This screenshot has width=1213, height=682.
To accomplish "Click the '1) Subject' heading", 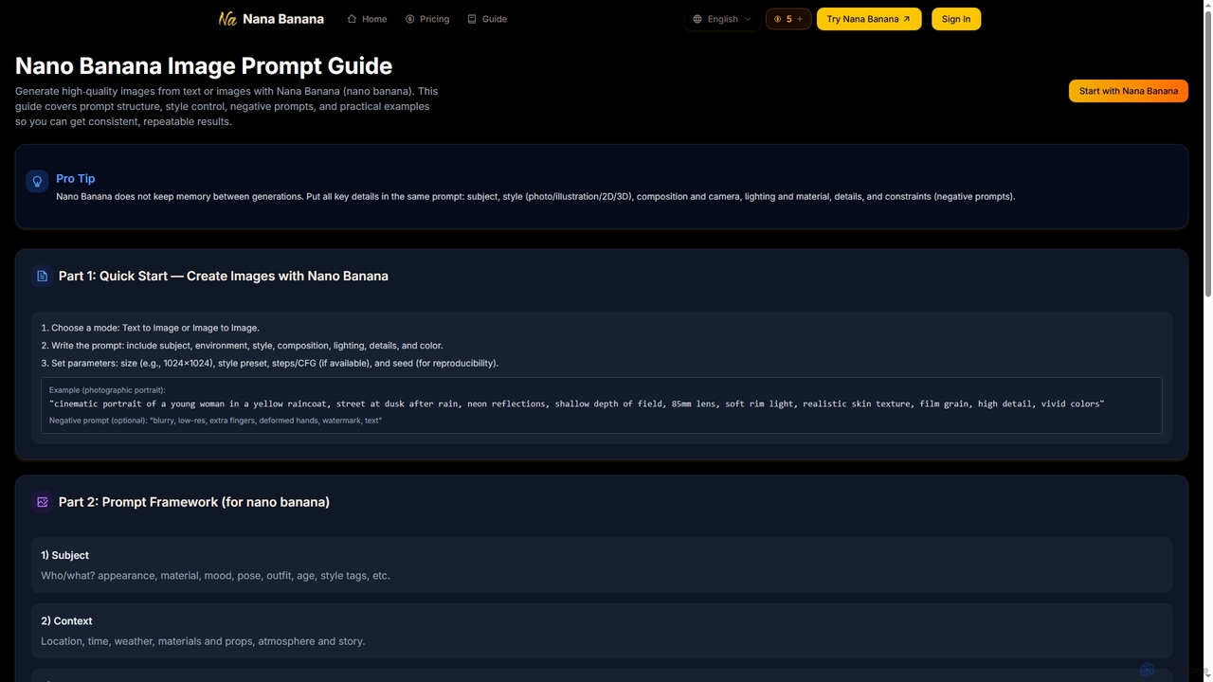I will tap(64, 555).
